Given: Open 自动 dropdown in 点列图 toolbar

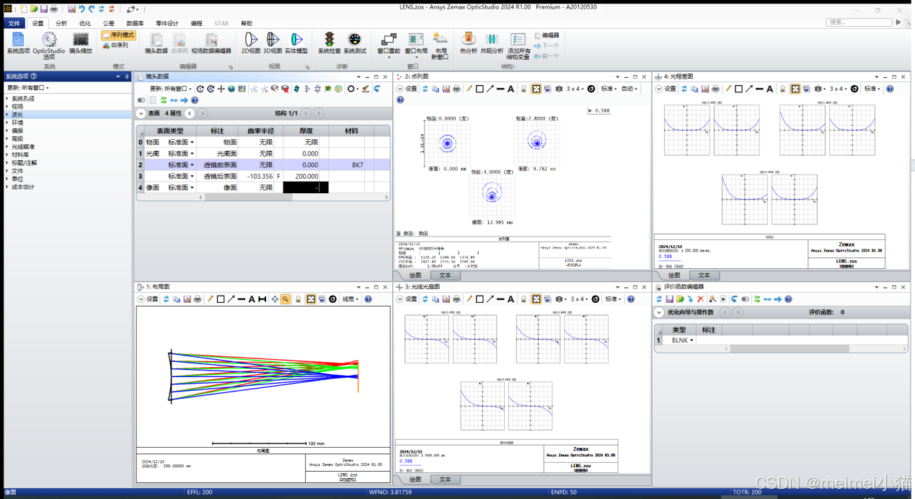Looking at the screenshot, I should [x=629, y=89].
